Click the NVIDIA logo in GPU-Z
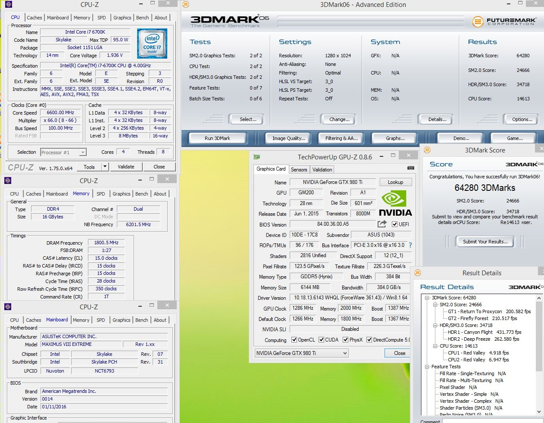Viewport: 544px width, 423px height. (x=395, y=204)
